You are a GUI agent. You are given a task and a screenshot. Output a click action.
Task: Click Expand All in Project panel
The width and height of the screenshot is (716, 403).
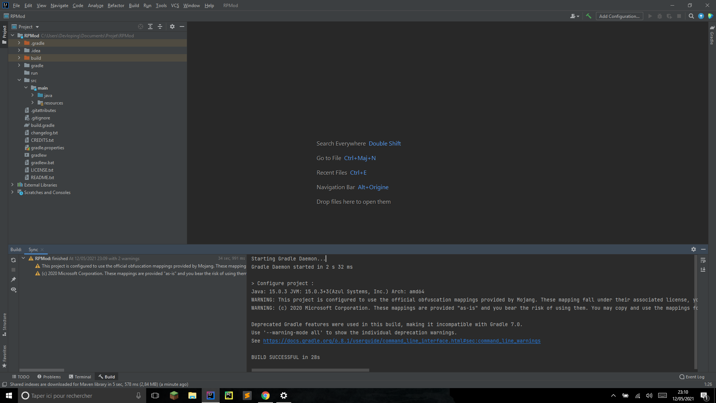150,26
